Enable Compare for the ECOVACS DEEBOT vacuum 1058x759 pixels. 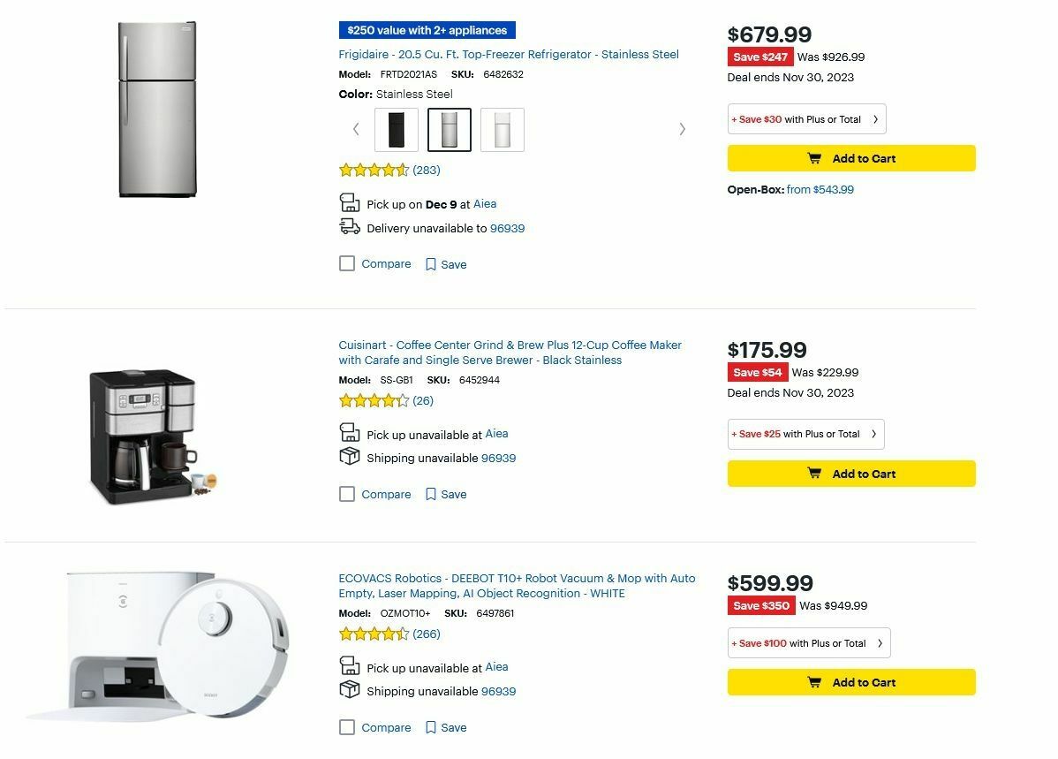tap(346, 726)
